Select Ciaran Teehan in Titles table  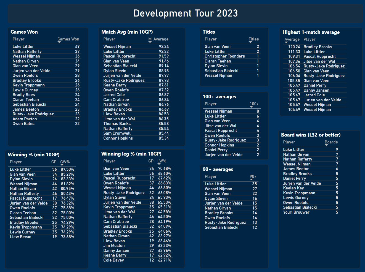point(218,61)
